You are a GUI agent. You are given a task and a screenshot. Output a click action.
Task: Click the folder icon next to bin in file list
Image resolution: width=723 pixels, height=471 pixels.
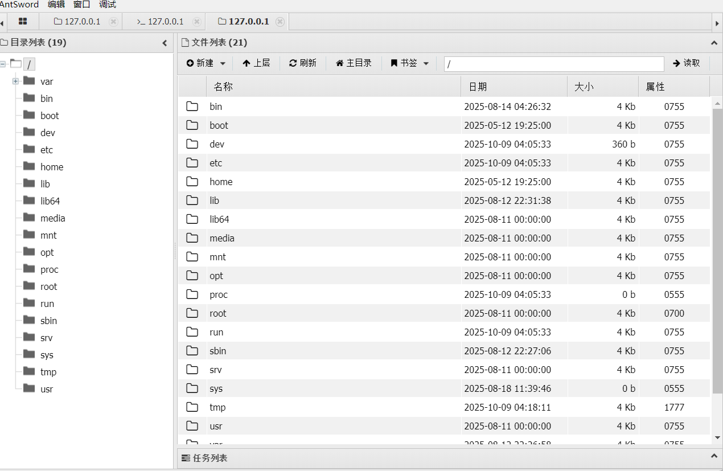click(192, 106)
